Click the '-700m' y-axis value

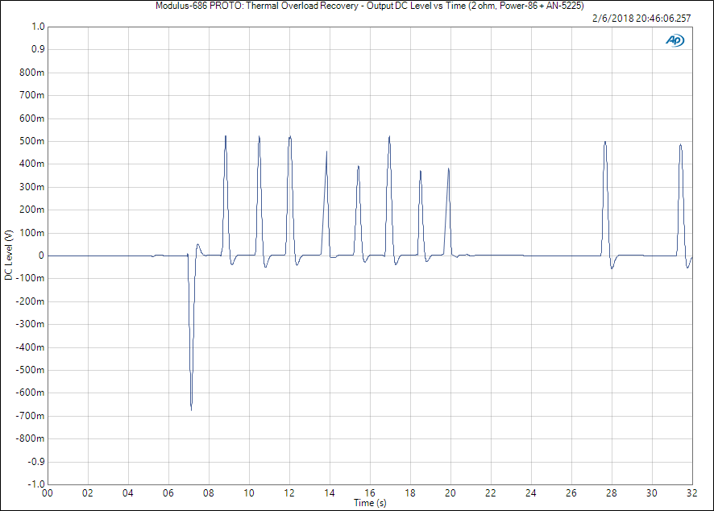(30, 416)
